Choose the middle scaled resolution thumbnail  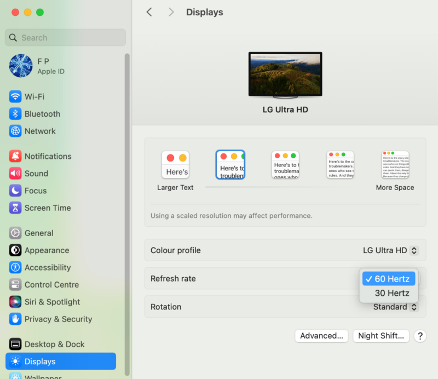pyautogui.click(x=285, y=165)
